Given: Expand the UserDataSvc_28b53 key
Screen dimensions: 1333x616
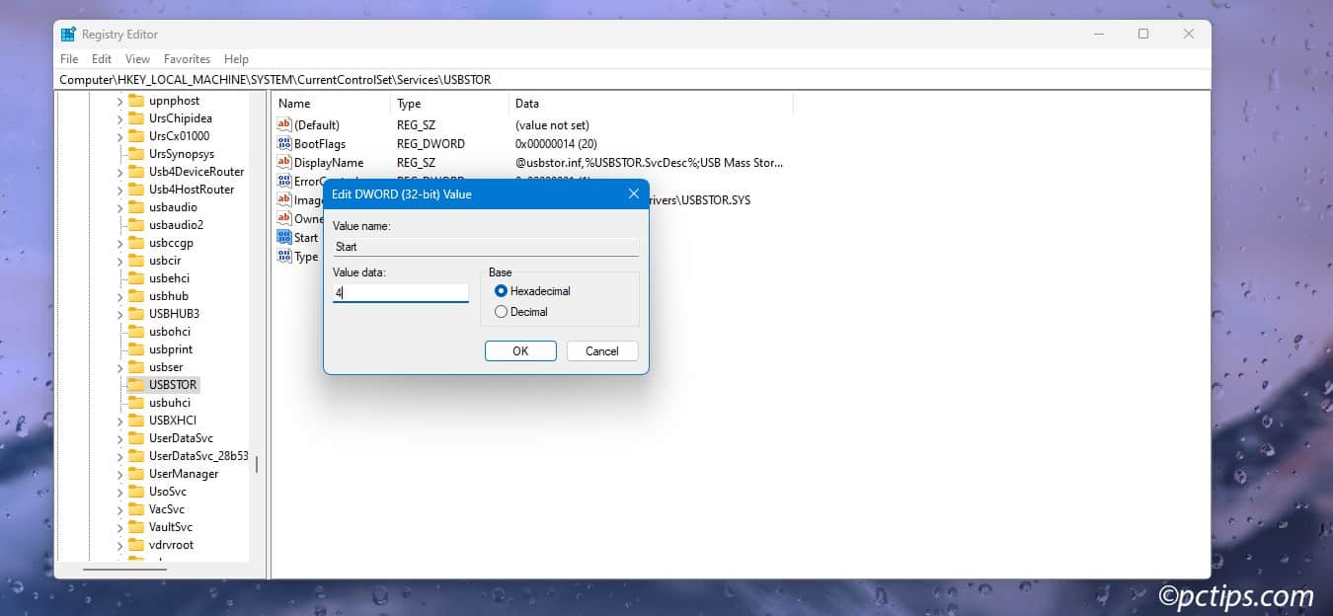Looking at the screenshot, I should (119, 456).
